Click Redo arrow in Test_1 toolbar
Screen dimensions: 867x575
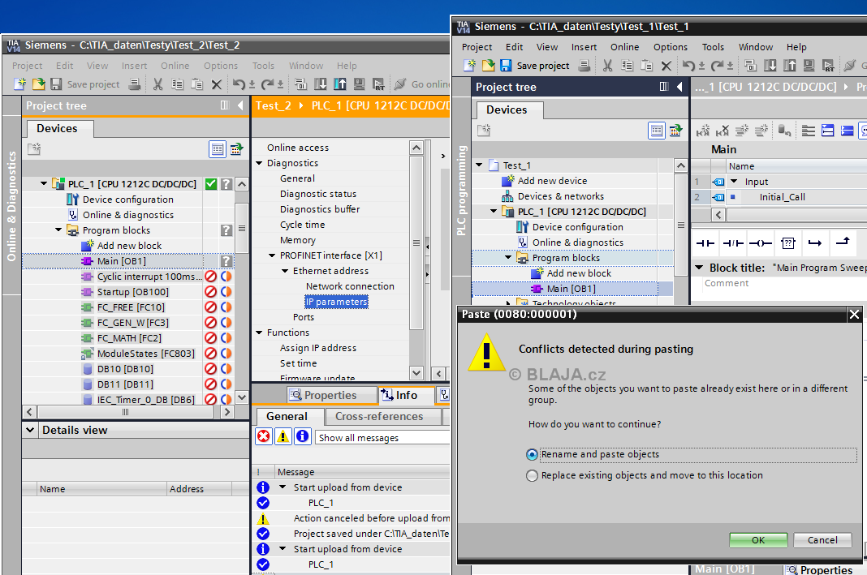pyautogui.click(x=717, y=66)
